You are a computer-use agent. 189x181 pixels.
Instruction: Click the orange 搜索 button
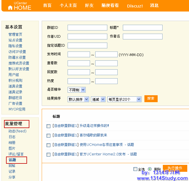click(151, 99)
